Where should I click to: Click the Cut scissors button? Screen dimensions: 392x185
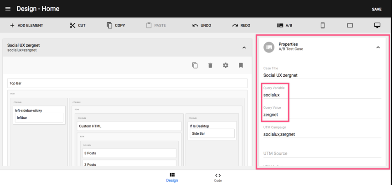(77, 26)
